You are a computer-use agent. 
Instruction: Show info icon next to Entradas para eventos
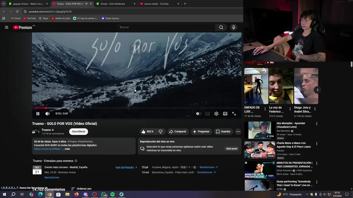tap(76, 161)
